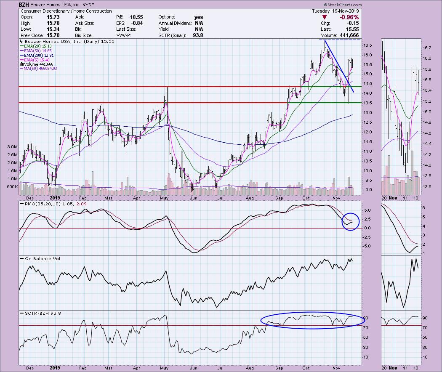This screenshot has width=442, height=372.
Task: Click the Open value 15.73
Action: (x=53, y=17)
